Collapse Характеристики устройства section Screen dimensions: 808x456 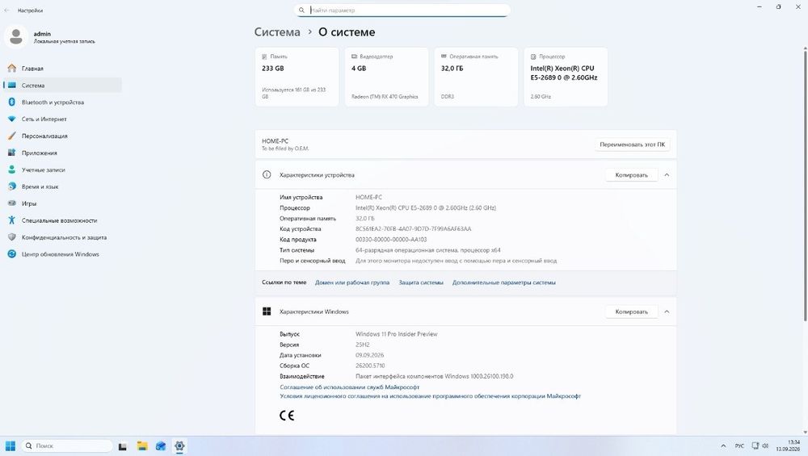pos(667,175)
